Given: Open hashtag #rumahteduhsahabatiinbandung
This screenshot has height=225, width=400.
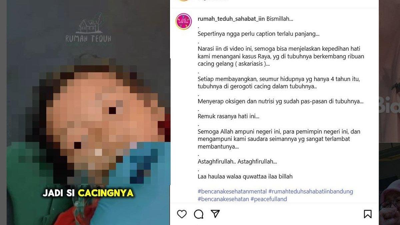Looking at the screenshot, I should tap(311, 191).
